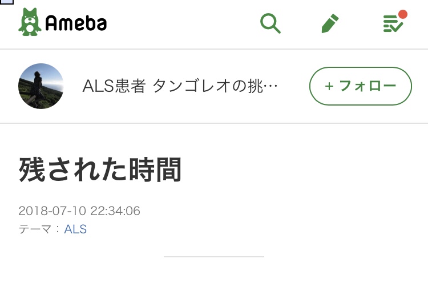The height and width of the screenshot is (291, 428).
Task: Select the article headline 残された時間
Action: pyautogui.click(x=100, y=169)
